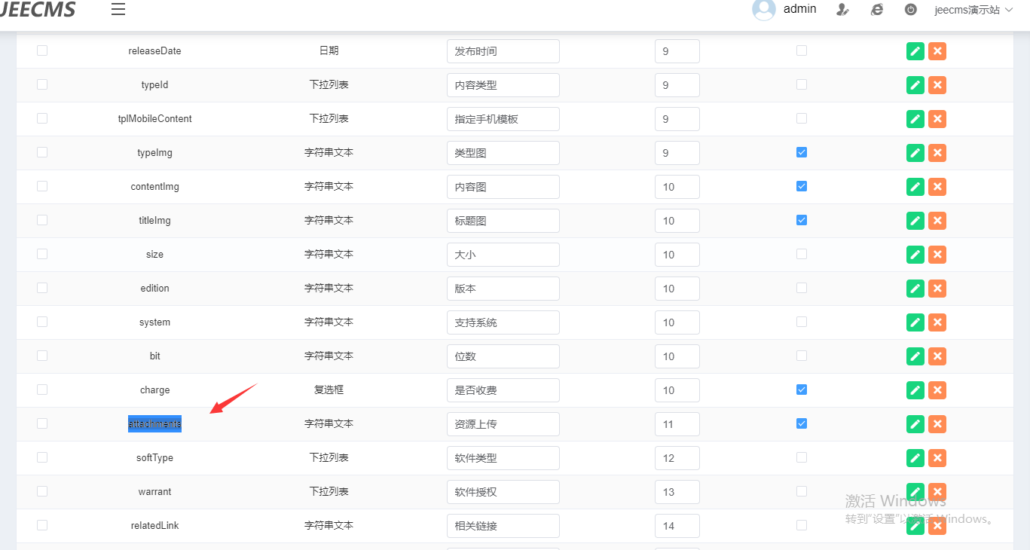Click the warrant field name text

154,492
